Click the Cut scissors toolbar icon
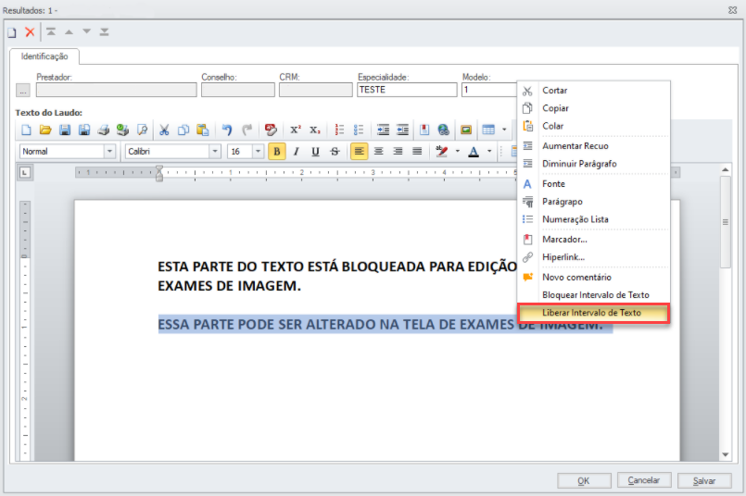Image resolution: width=746 pixels, height=496 pixels. point(164,130)
